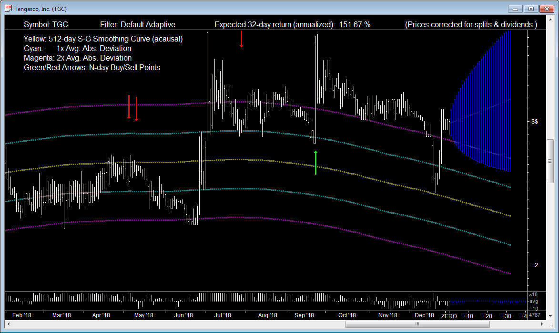Click the horizontal scrollbar right arrow
The width and height of the screenshot is (559, 333).
pyautogui.click(x=542, y=324)
